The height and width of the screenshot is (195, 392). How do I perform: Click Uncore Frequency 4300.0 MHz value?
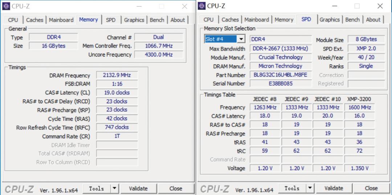point(159,54)
